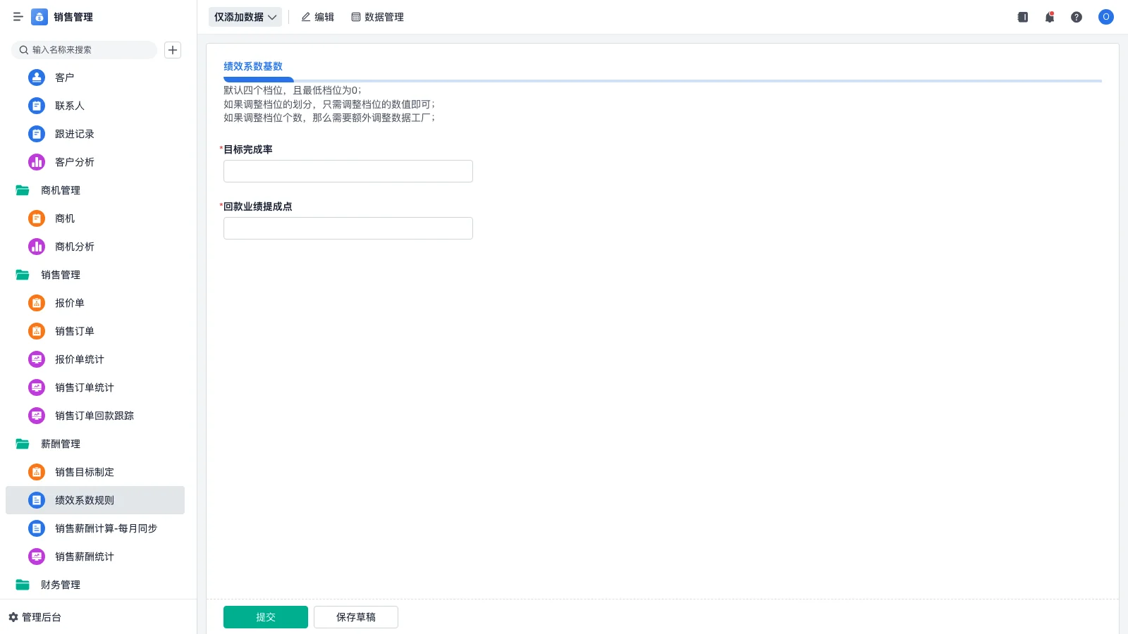Click the 目标完成率 input field
Screen dimensions: 1128x634
[x=348, y=170]
